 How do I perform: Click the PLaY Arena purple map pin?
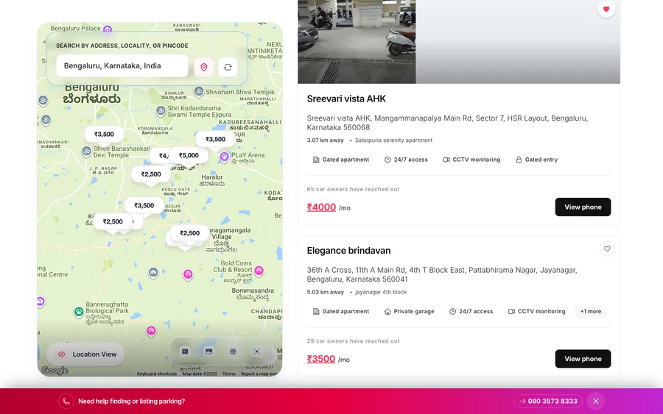point(224,157)
